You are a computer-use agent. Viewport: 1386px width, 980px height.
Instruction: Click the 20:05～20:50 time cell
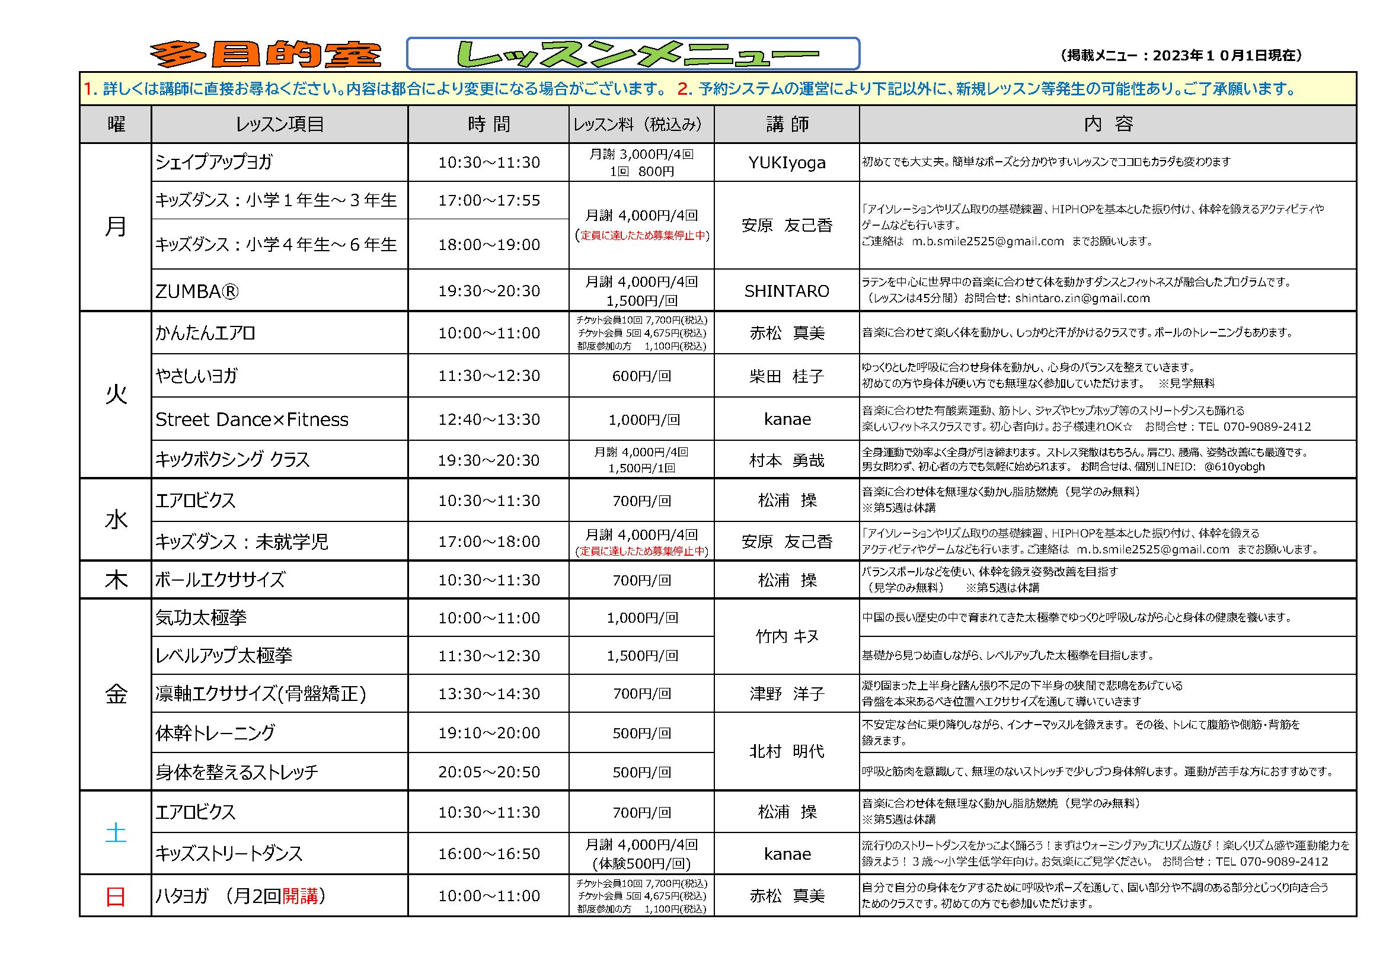(x=488, y=773)
